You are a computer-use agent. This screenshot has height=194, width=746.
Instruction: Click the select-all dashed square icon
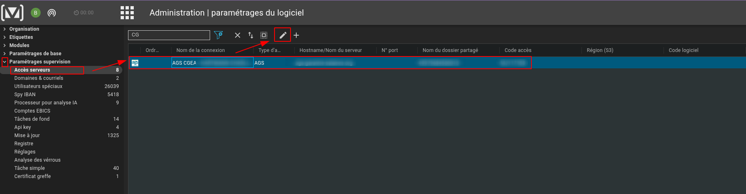click(264, 35)
